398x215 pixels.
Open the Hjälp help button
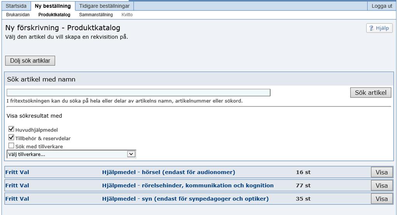(379, 28)
